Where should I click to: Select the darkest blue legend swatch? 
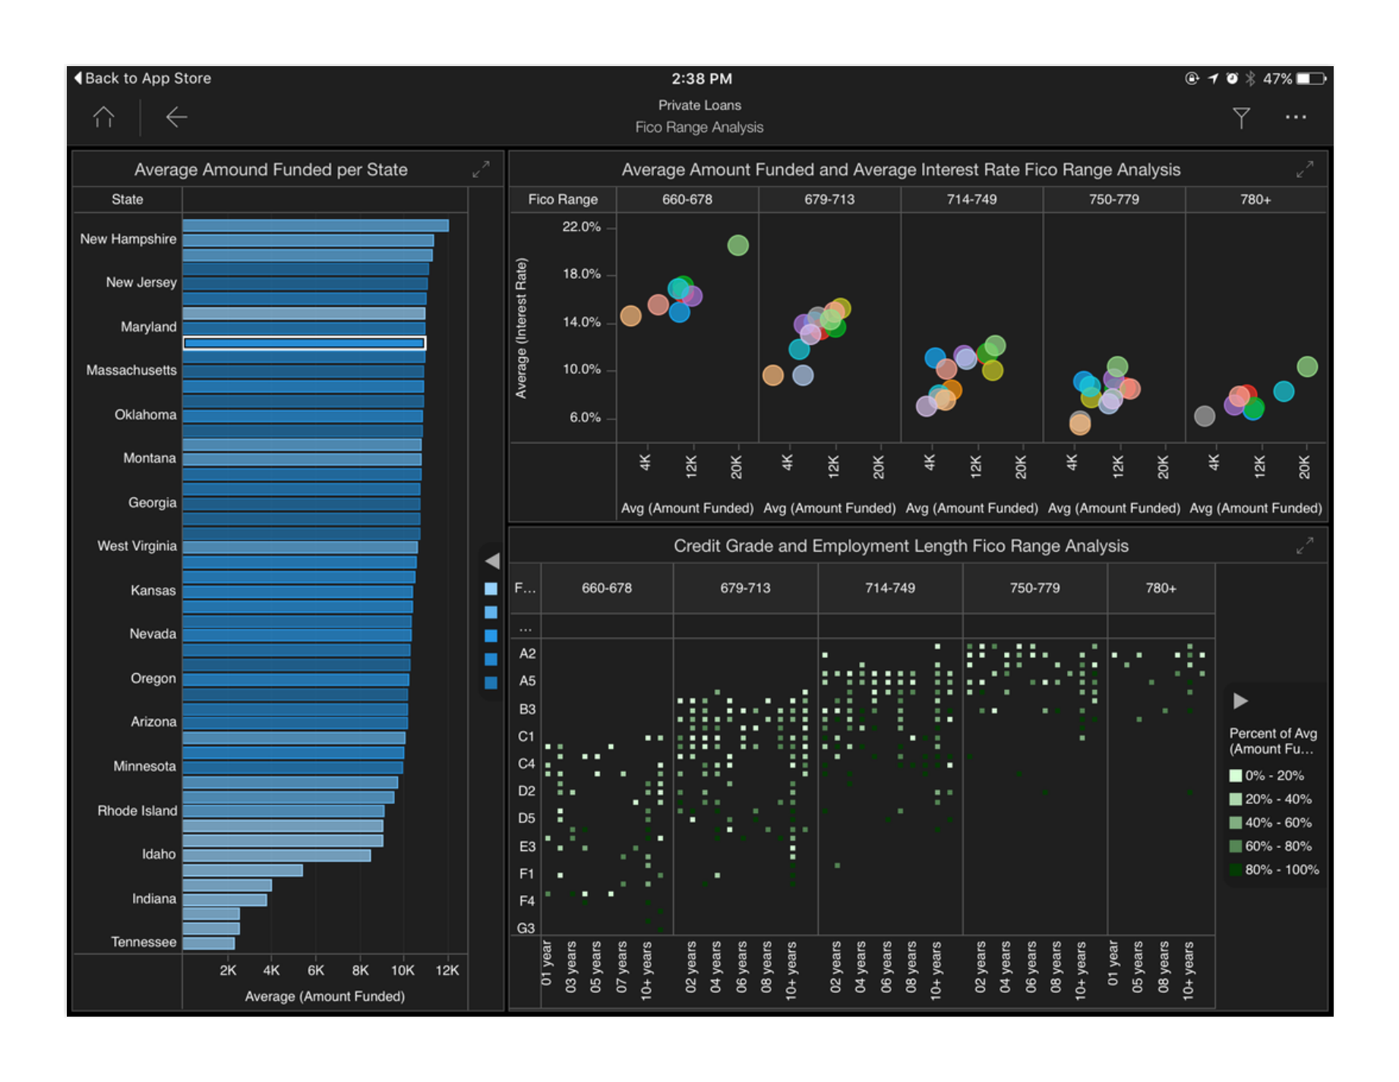(491, 683)
